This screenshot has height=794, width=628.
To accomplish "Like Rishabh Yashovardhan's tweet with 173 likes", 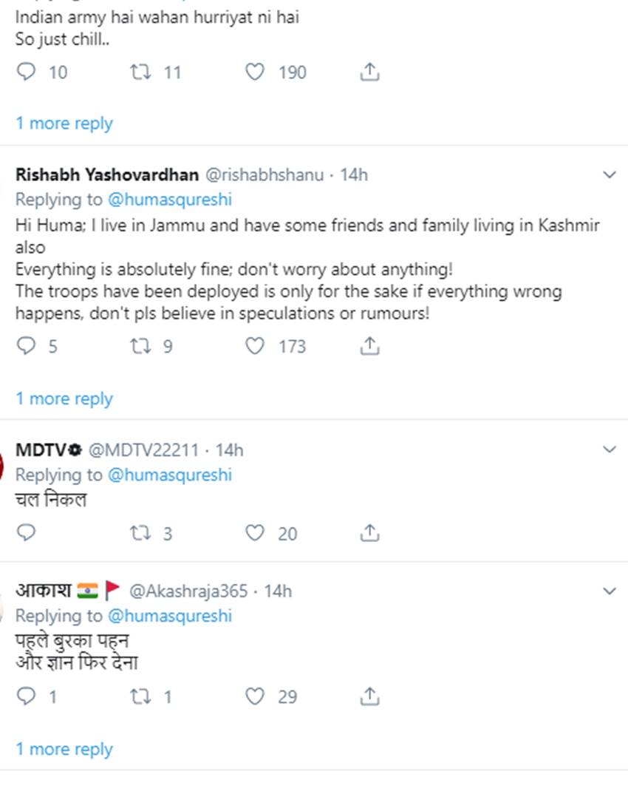I will (255, 346).
